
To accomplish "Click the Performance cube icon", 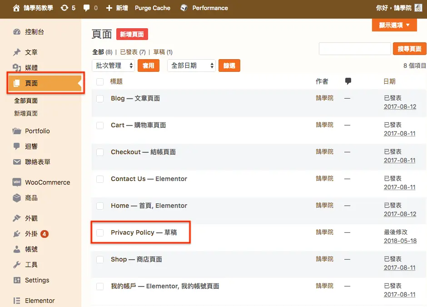I will pyautogui.click(x=184, y=8).
